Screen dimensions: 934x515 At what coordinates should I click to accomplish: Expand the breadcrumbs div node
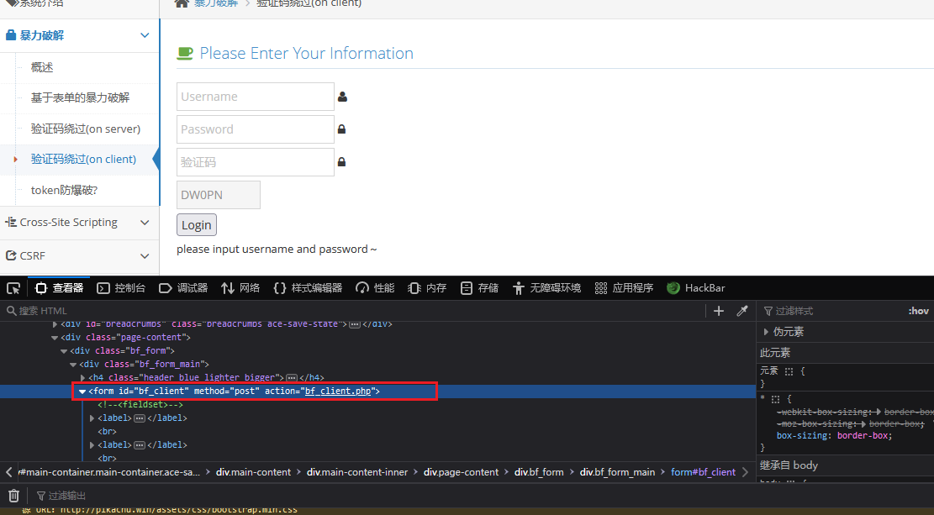[55, 324]
